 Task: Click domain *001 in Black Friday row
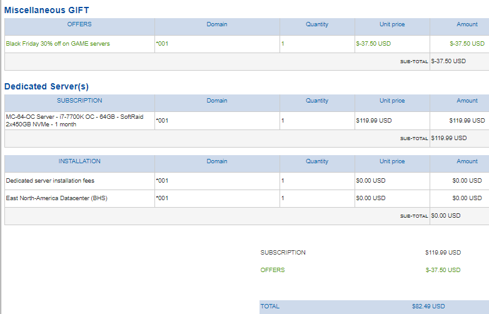tap(162, 44)
